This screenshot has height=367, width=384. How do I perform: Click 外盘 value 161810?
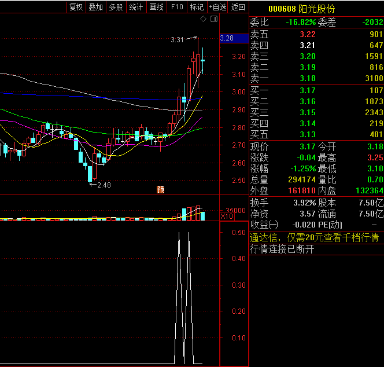tap(302, 190)
